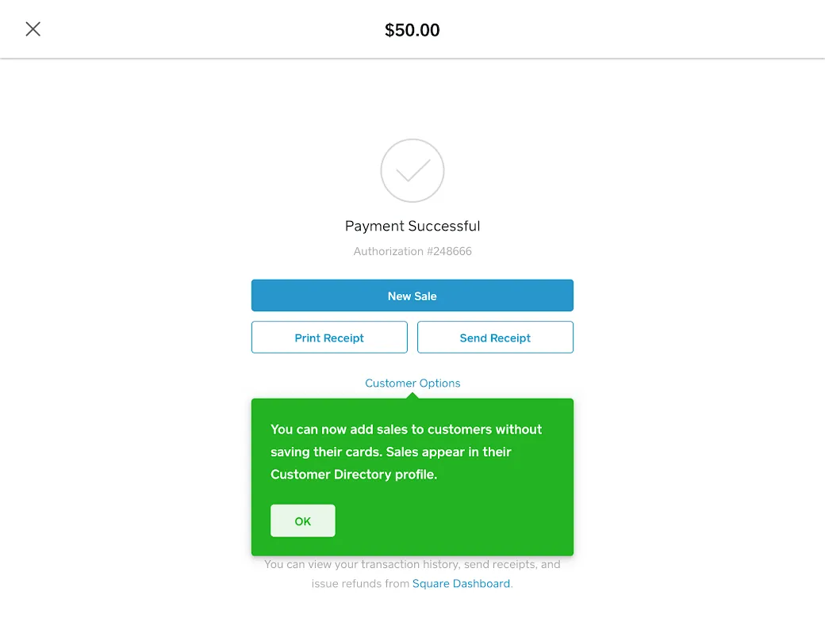Print Receipt for this payment
Viewport: 825px width, 618px height.
click(x=329, y=338)
